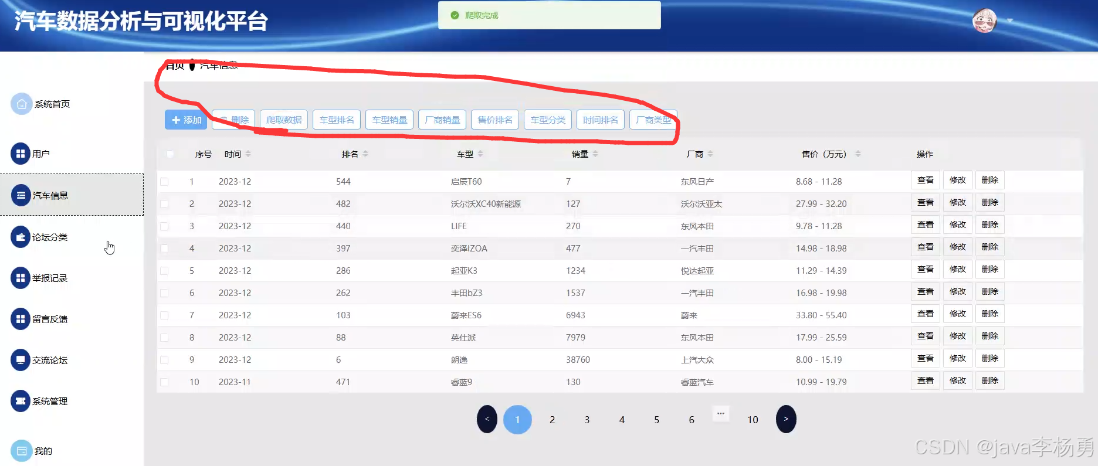Click 删除 for the 睿蓝9 row
This screenshot has height=466, width=1098.
pos(990,380)
